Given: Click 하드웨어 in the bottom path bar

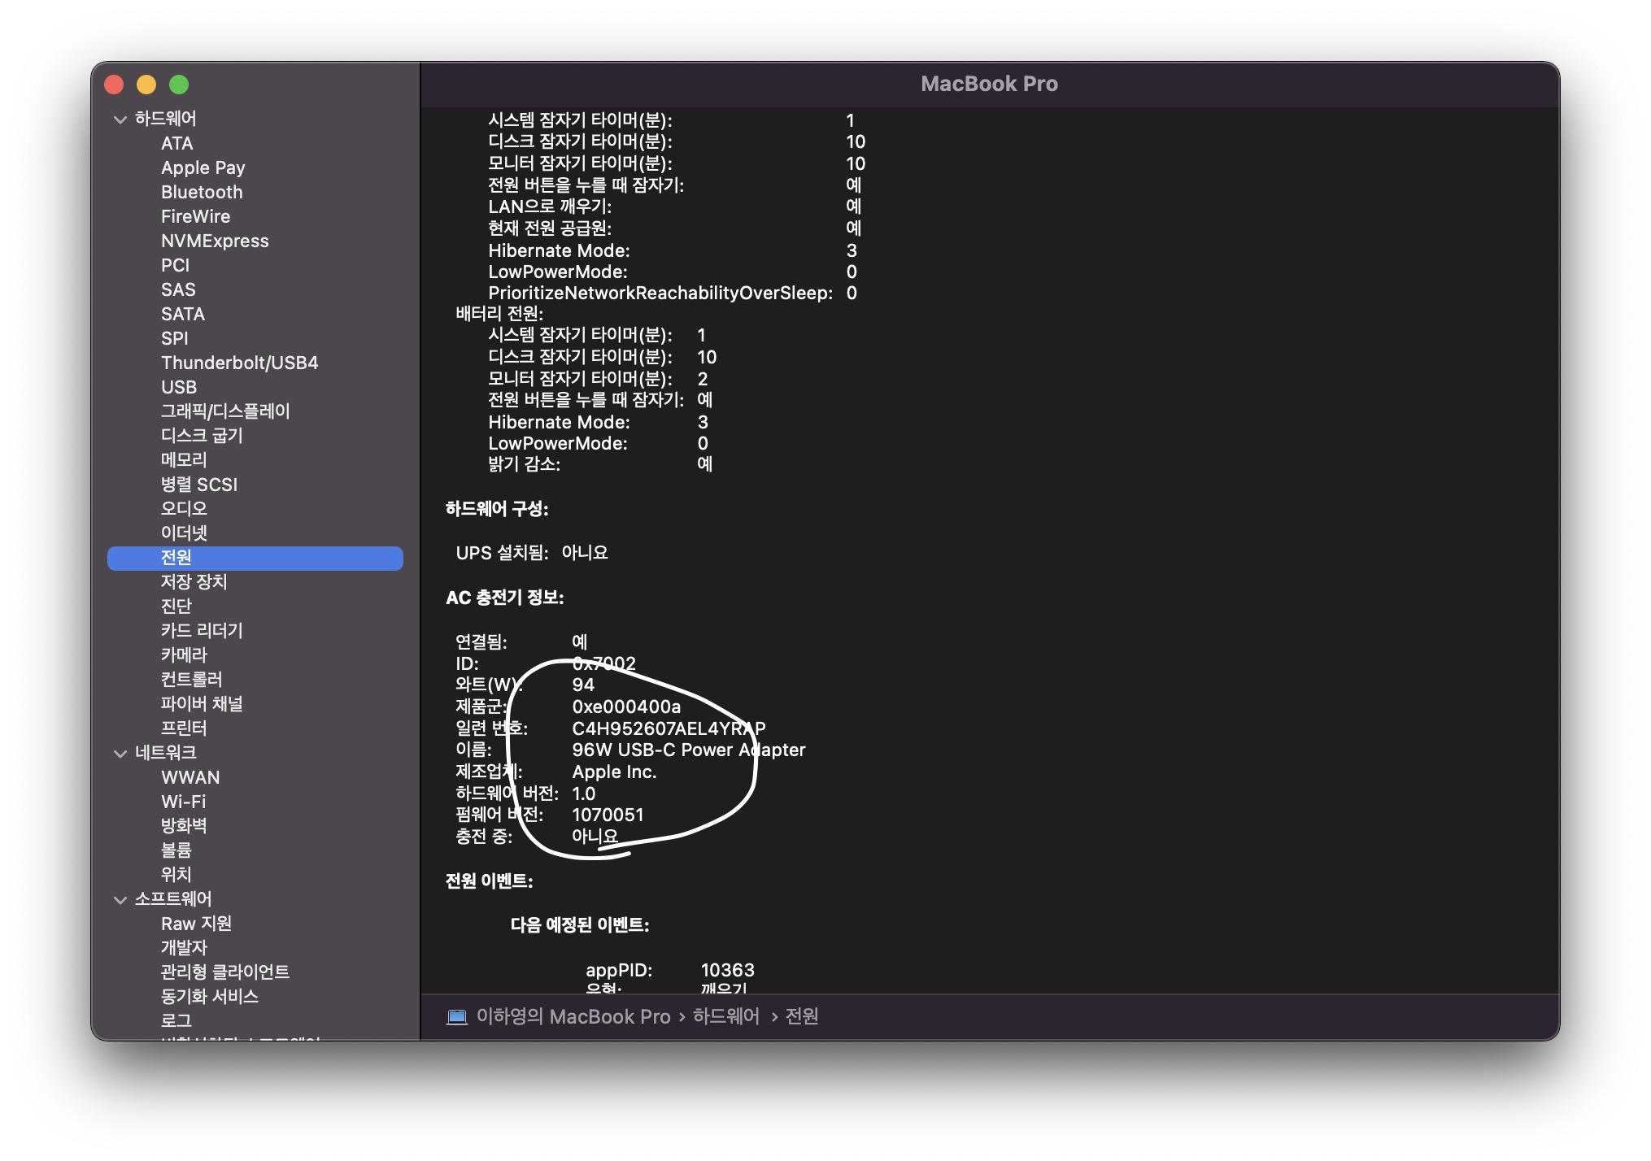Looking at the screenshot, I should pos(726,1017).
